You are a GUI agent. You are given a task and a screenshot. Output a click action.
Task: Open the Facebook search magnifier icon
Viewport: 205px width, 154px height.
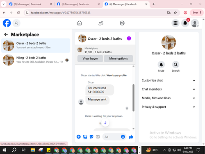16,23
